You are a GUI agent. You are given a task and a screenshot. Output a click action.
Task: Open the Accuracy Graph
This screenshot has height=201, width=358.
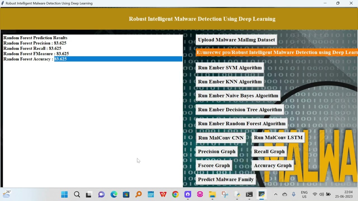[x=273, y=165]
